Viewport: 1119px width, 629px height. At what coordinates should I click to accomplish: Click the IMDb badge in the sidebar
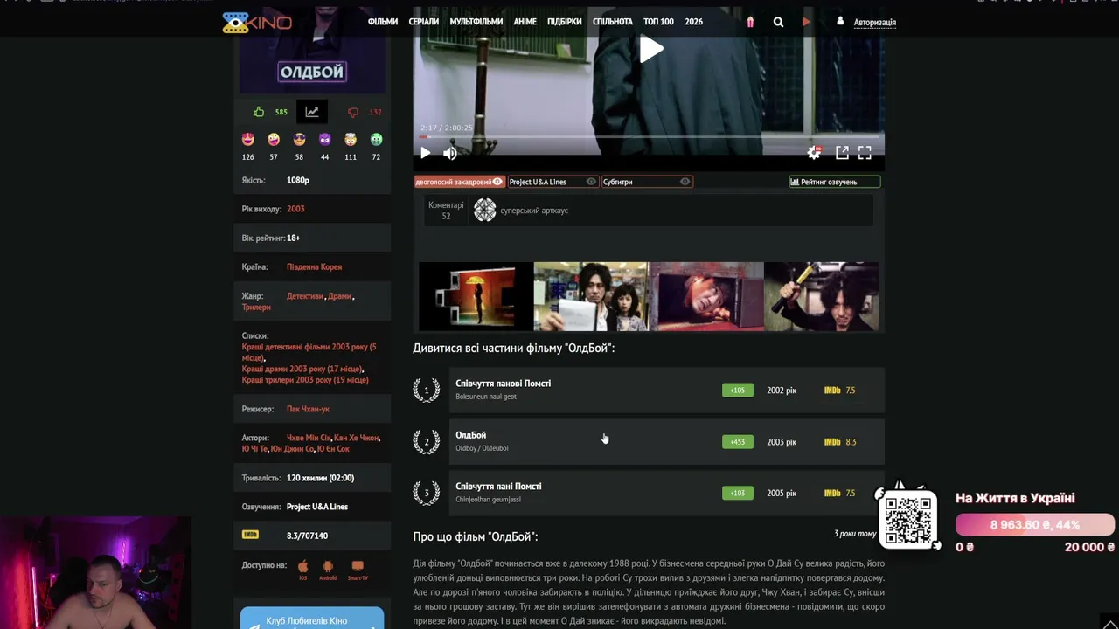click(x=250, y=535)
